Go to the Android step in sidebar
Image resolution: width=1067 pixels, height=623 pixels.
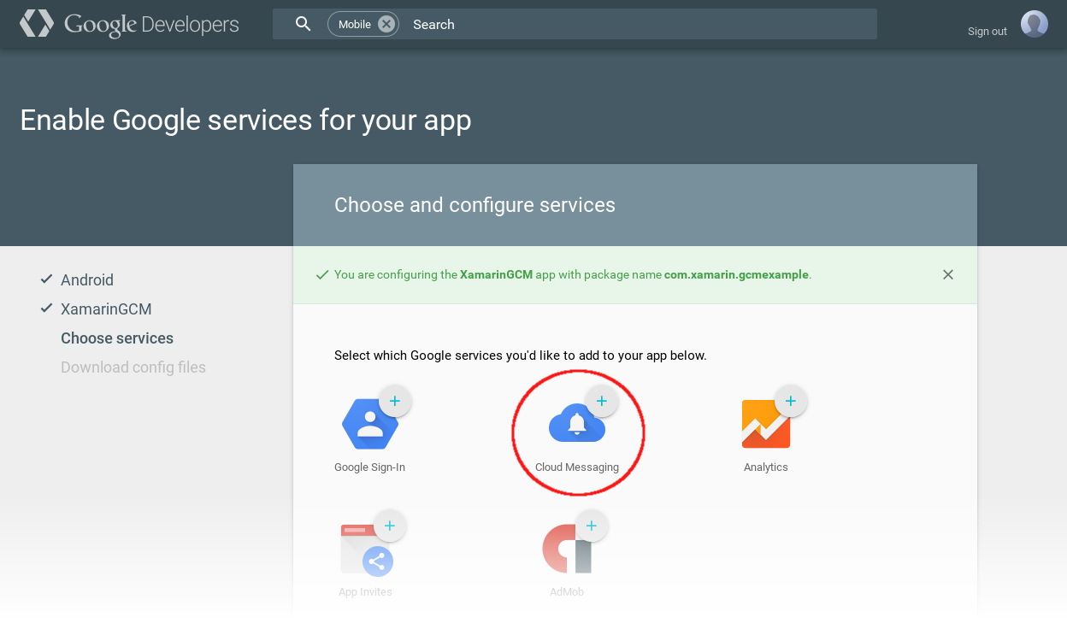point(87,280)
